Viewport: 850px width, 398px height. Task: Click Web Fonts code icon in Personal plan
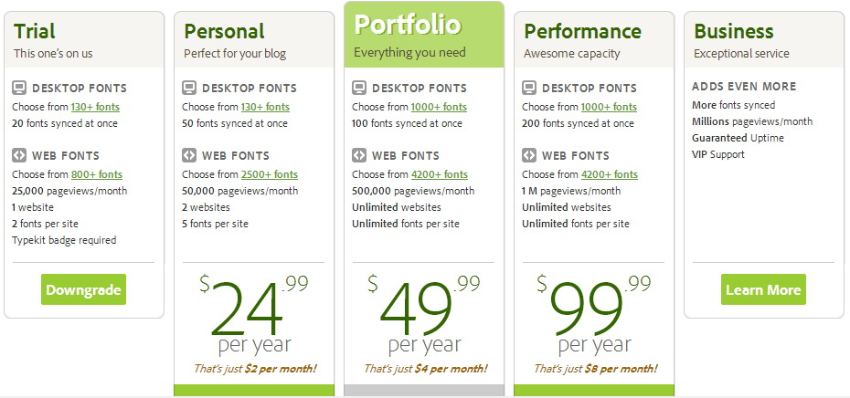189,155
